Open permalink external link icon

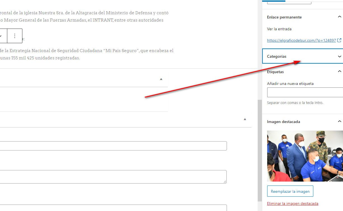coord(339,40)
